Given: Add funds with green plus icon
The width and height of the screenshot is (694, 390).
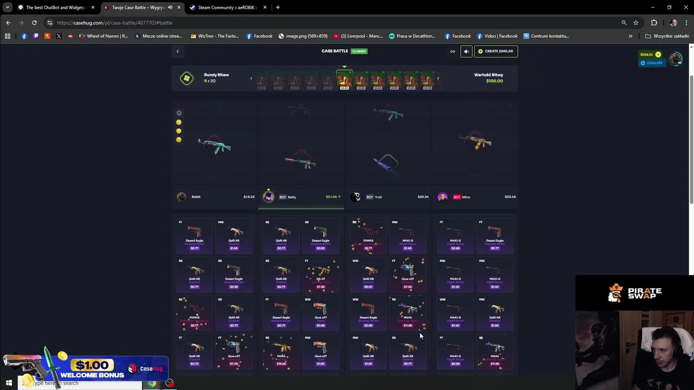Looking at the screenshot, I should (658, 54).
